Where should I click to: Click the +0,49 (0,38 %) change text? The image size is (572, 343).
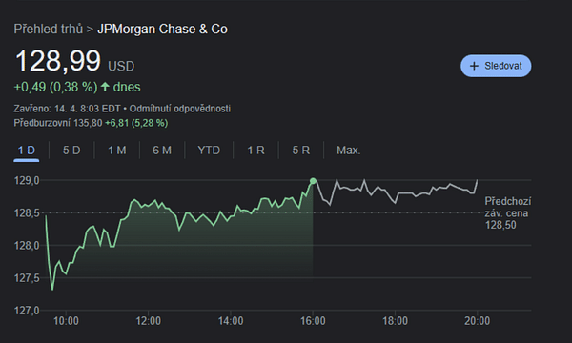pos(55,87)
